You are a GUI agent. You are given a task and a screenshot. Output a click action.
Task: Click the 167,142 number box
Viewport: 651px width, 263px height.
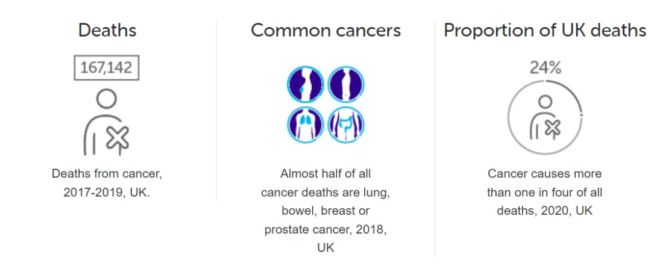click(x=106, y=67)
